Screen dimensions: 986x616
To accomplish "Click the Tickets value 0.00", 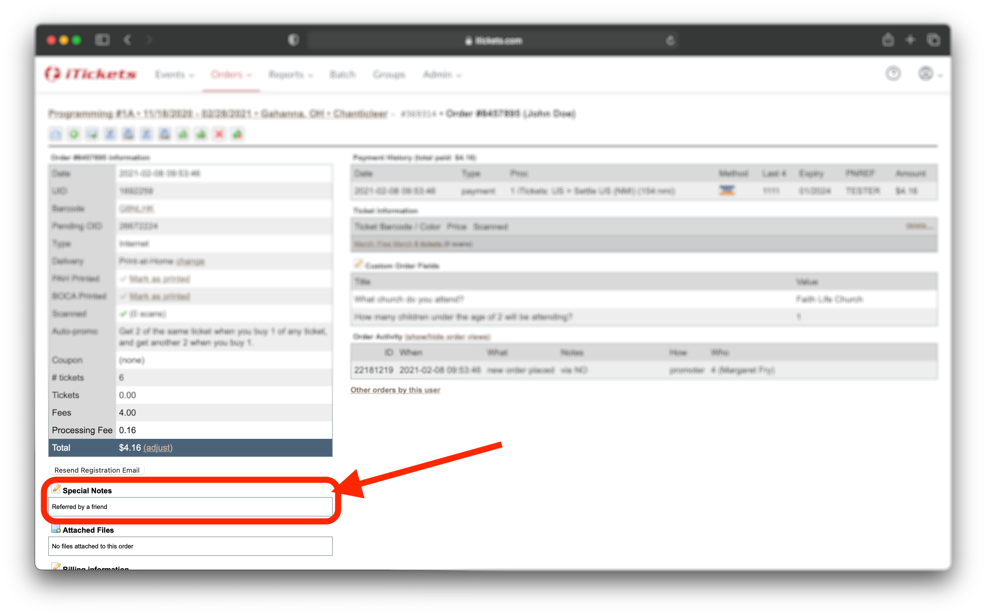I will 127,395.
